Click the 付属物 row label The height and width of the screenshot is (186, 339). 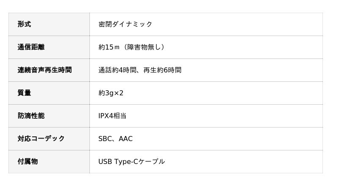pyautogui.click(x=28, y=161)
